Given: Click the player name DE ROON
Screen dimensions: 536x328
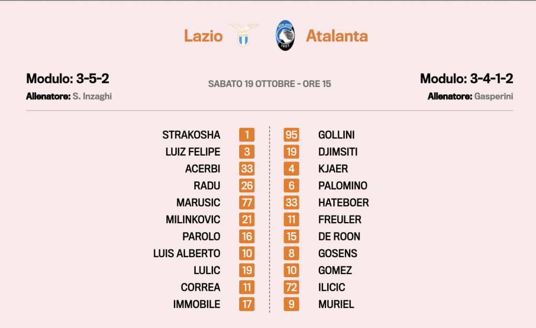Looking at the screenshot, I should pos(339,236).
